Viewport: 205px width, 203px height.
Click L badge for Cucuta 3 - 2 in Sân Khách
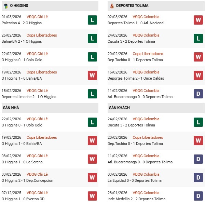click(x=198, y=122)
